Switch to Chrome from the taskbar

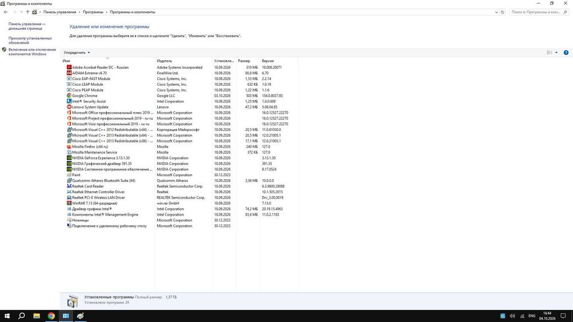(51, 316)
